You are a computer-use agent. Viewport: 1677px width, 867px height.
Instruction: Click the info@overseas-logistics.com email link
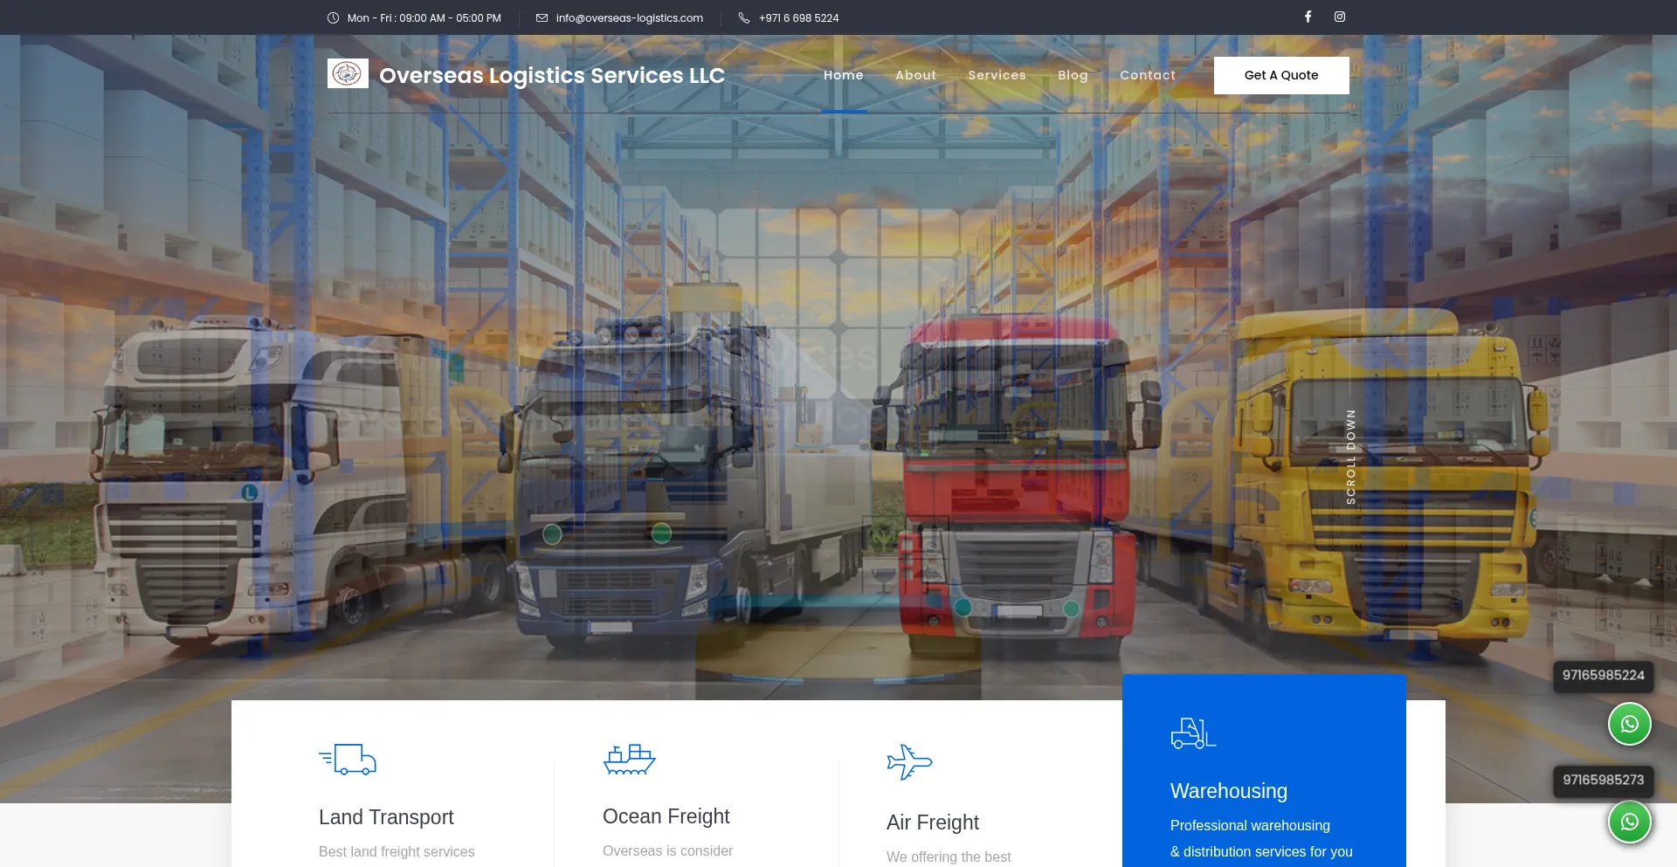click(629, 18)
